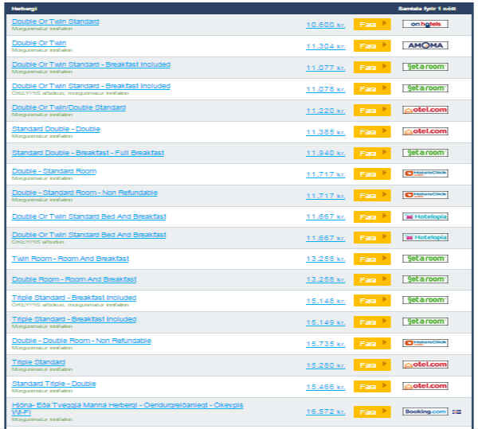The image size is (478, 429).
Task: Click otel.com logo in Standard Double - Double row
Action: click(x=425, y=131)
